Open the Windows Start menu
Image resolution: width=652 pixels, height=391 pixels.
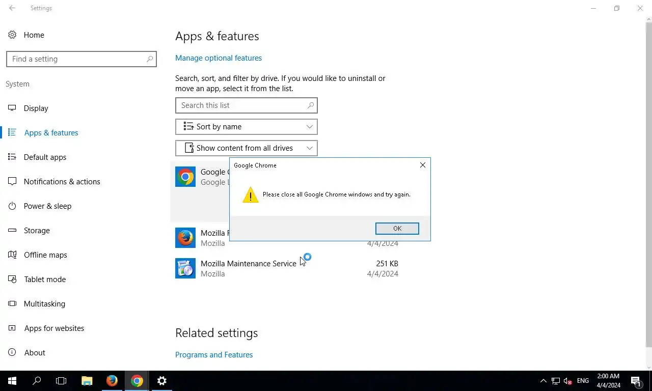(x=12, y=381)
